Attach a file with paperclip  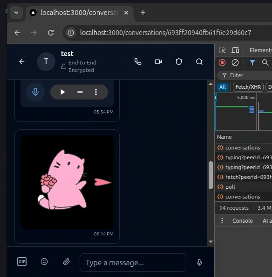click(x=67, y=262)
